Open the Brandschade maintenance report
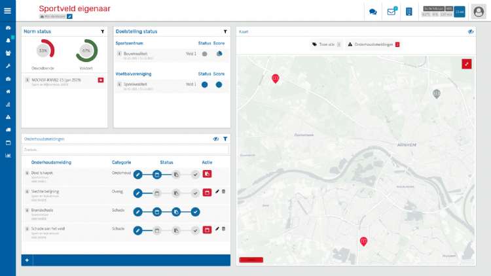491x276 pixels. point(42,210)
